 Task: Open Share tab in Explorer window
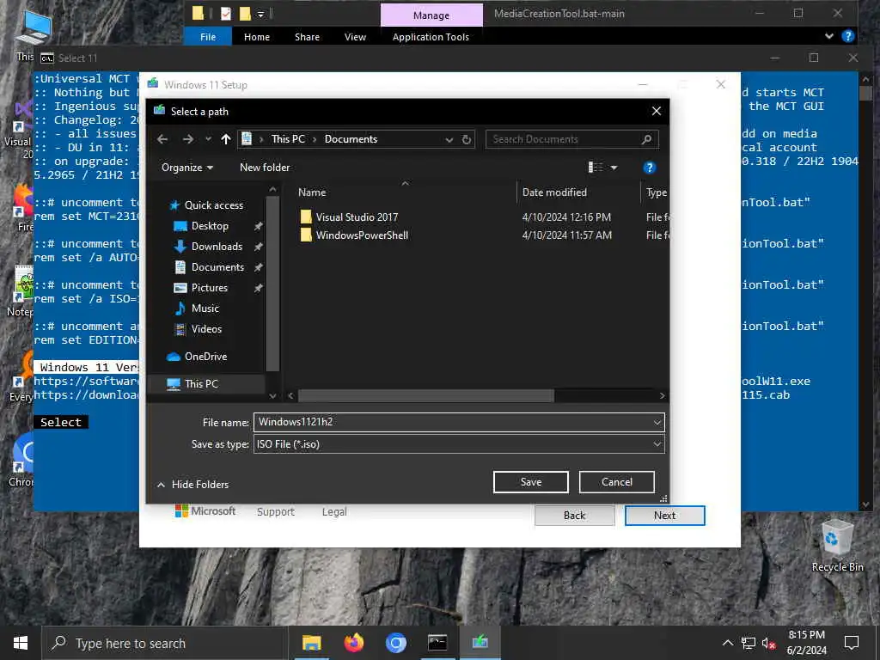307,37
